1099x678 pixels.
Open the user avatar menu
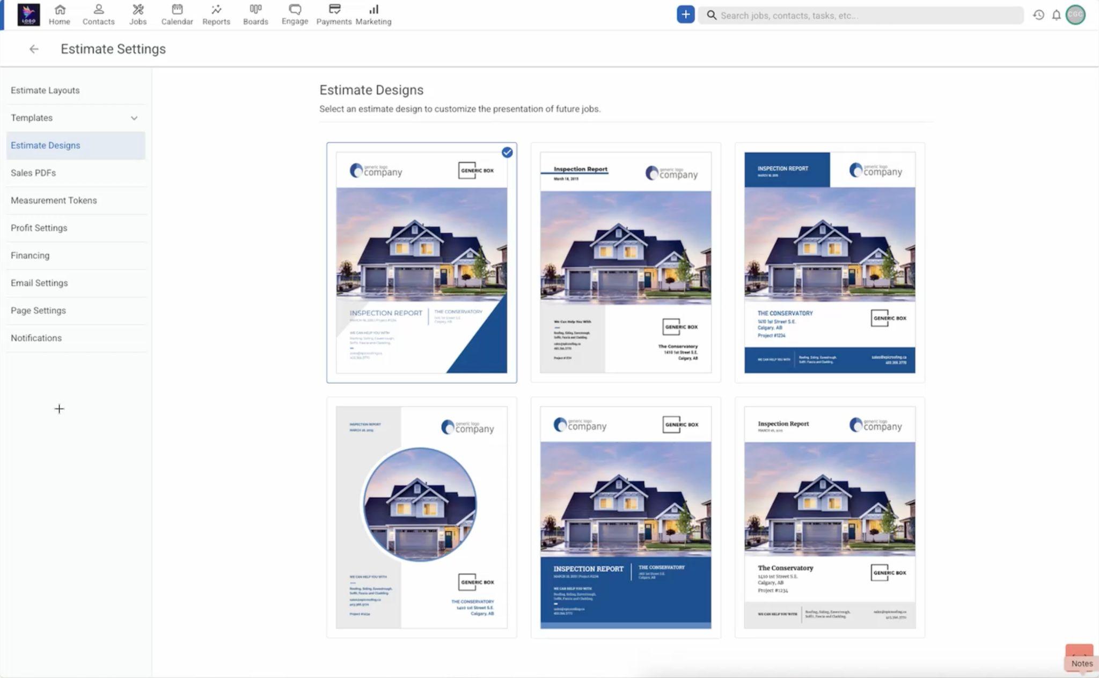point(1075,15)
